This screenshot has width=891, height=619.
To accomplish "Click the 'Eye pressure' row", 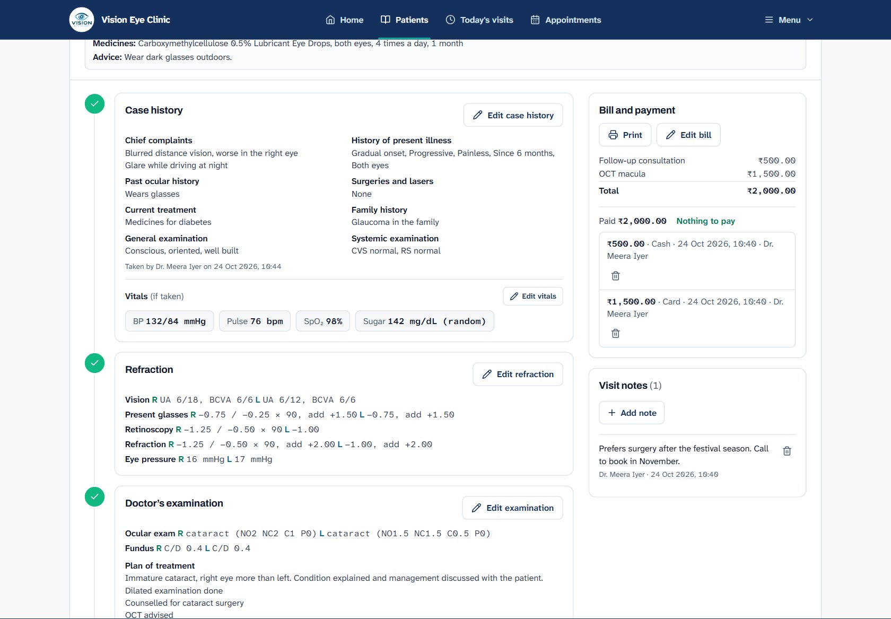I will coord(199,459).
